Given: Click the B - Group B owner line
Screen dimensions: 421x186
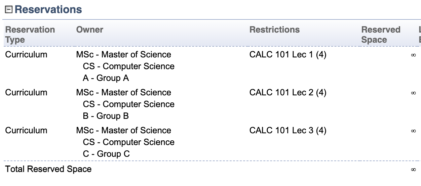Looking at the screenshot, I should coord(106,116).
